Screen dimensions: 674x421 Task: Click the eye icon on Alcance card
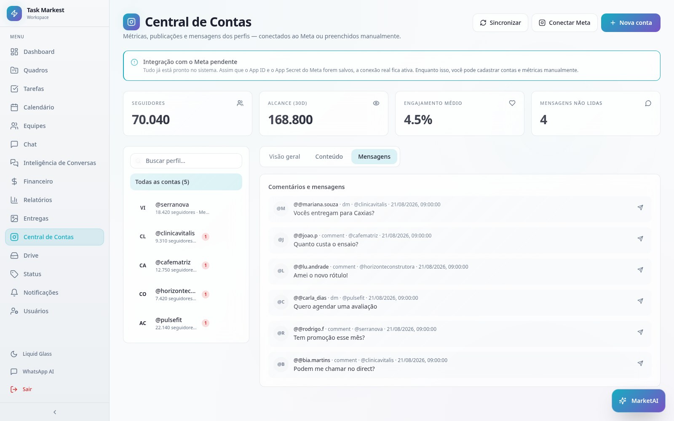[x=376, y=103]
